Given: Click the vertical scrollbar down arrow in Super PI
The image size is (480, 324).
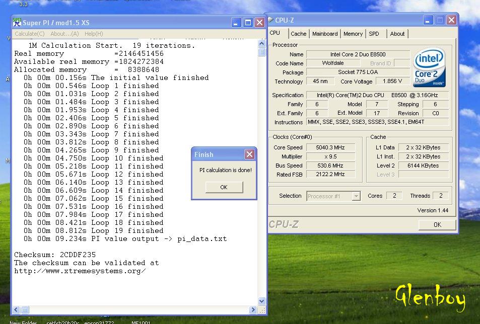Looking at the screenshot, I should point(262,301).
